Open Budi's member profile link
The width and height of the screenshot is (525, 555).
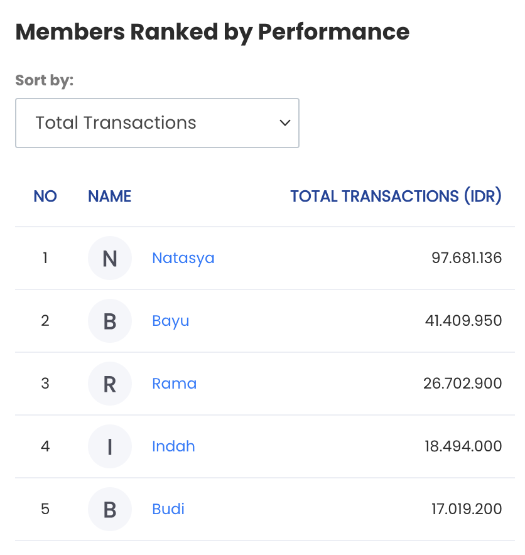pyautogui.click(x=168, y=509)
